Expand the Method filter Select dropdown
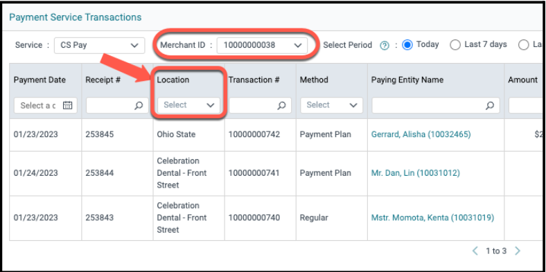The image size is (546, 272). point(331,105)
